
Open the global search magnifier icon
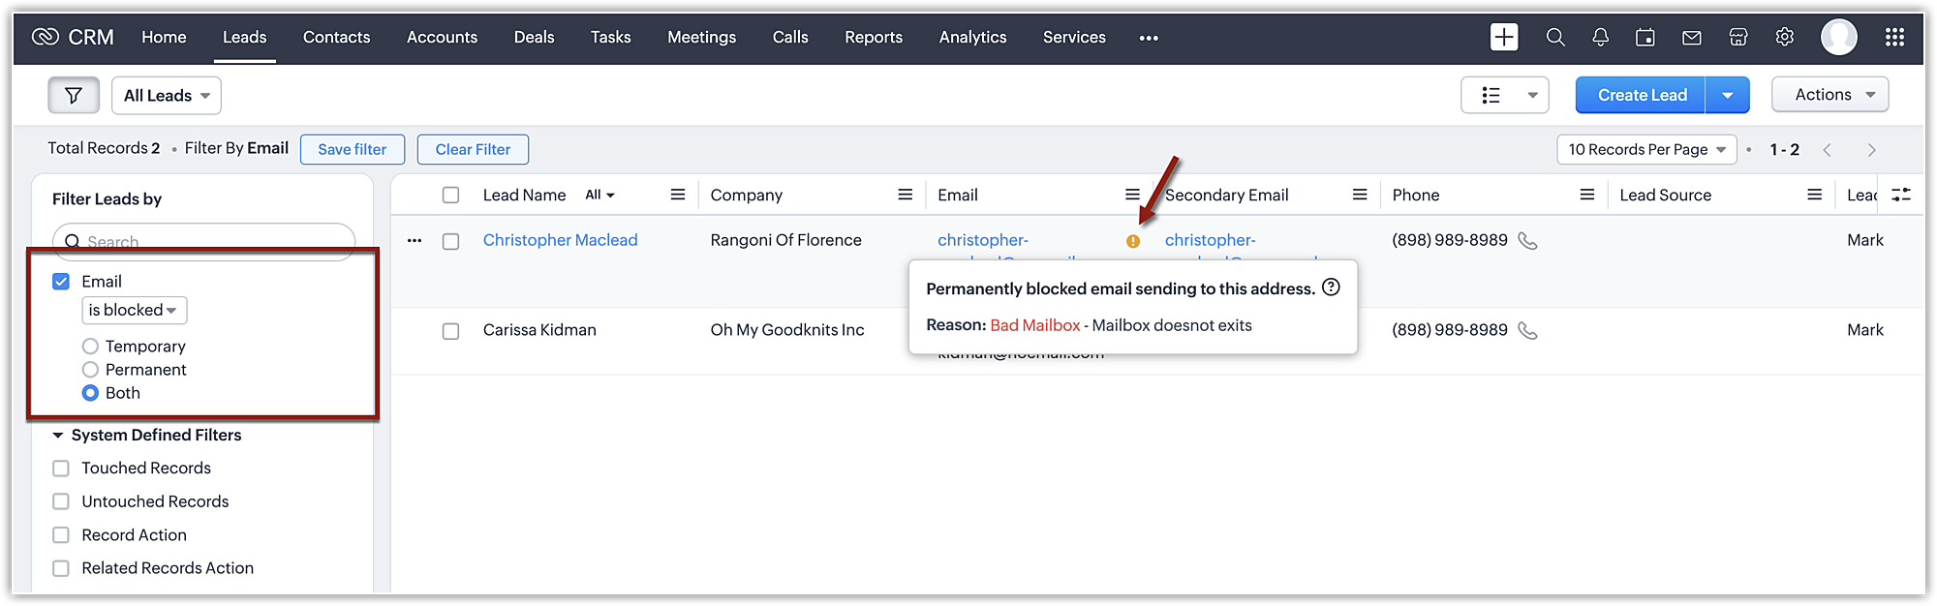tap(1555, 37)
